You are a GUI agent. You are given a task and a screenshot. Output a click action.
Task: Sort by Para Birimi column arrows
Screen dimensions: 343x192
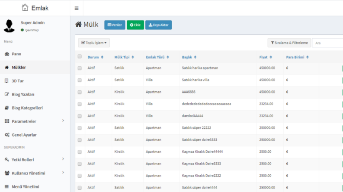(308, 57)
